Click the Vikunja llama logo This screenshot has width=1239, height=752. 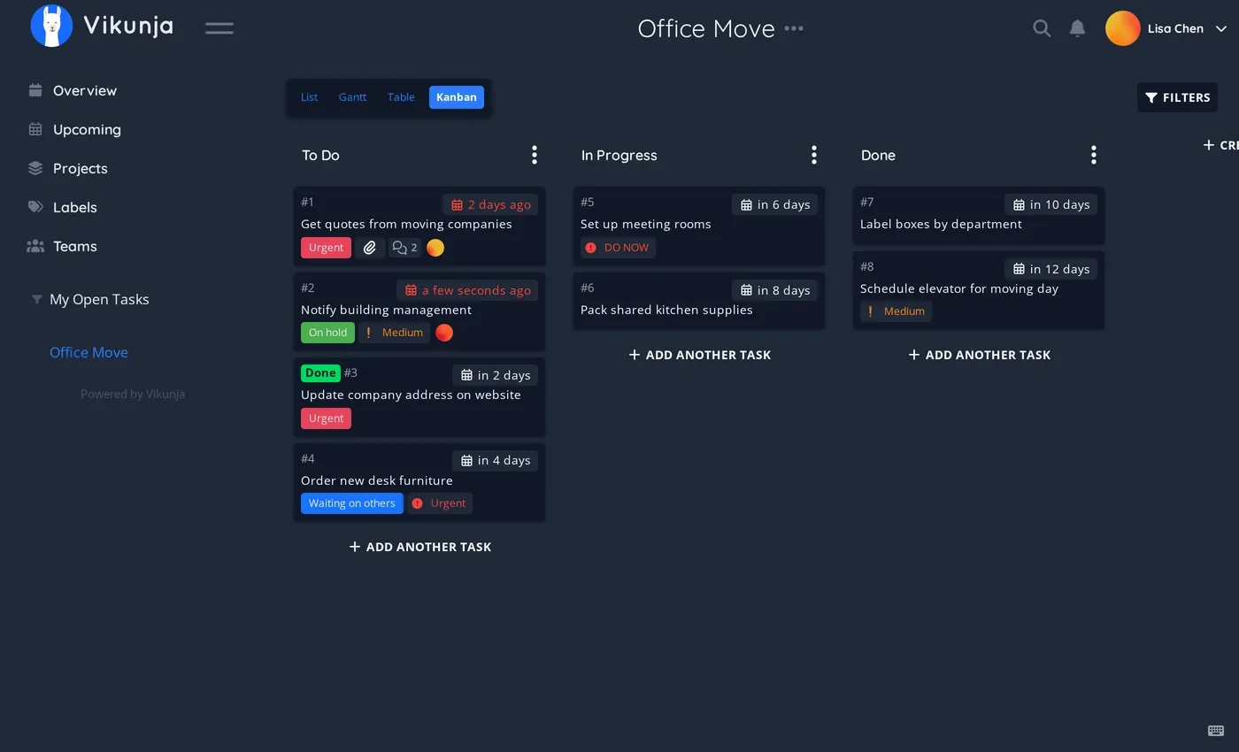(51, 26)
